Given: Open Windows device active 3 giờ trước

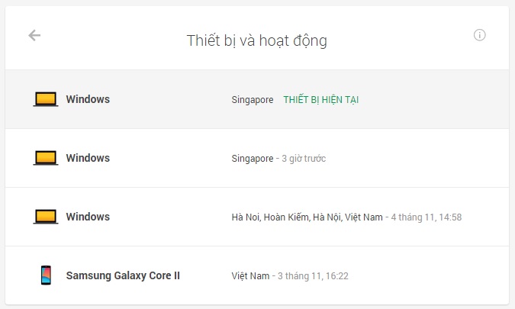Looking at the screenshot, I should click(88, 158).
